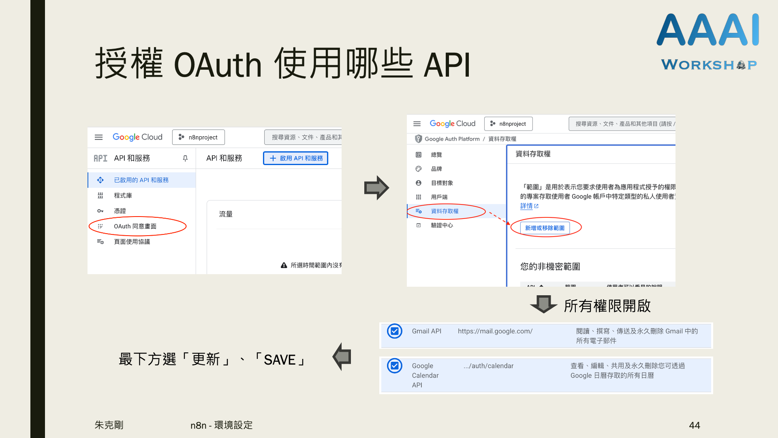778x438 pixels.
Task: Open hamburger menu in left Google Cloud screenshot
Action: click(98, 137)
